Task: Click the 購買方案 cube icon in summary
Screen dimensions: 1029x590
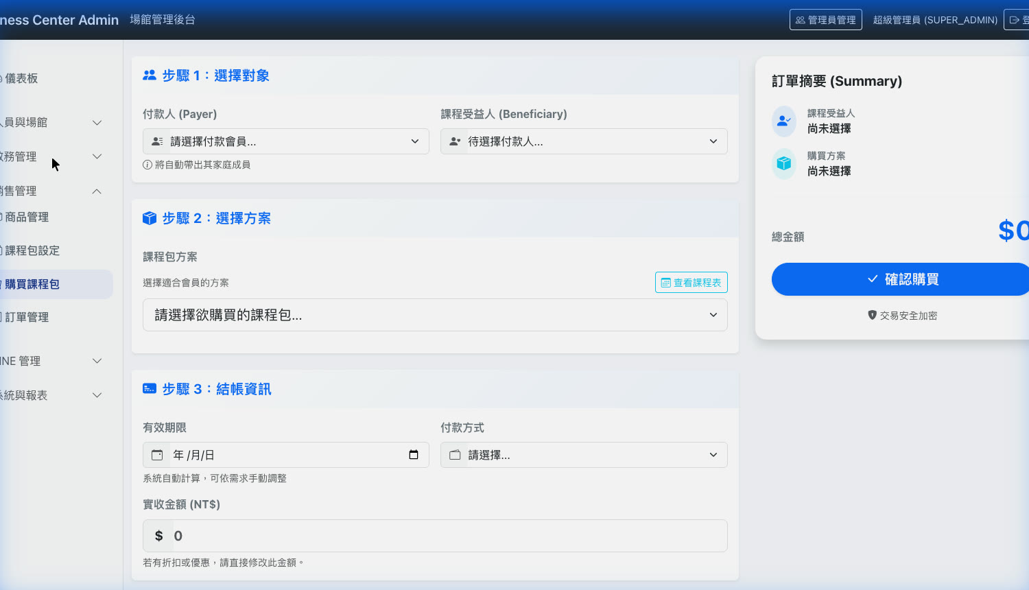Action: pyautogui.click(x=784, y=163)
